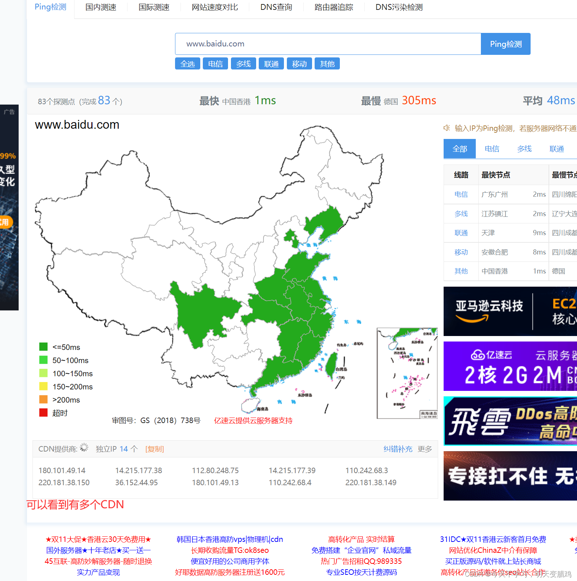The image size is (577, 581).
Task: Click the 纠错补充 link
Action: (x=398, y=449)
